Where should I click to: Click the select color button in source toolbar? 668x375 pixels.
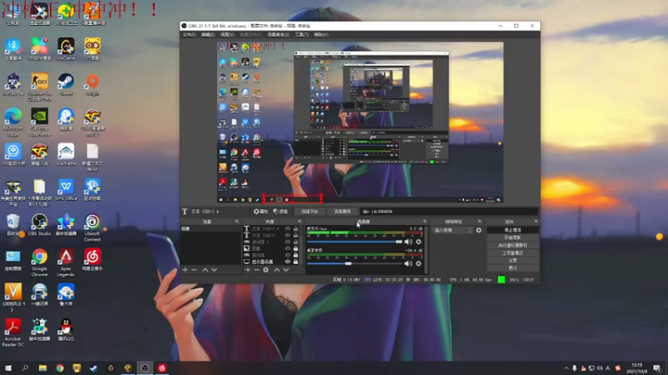tap(342, 212)
